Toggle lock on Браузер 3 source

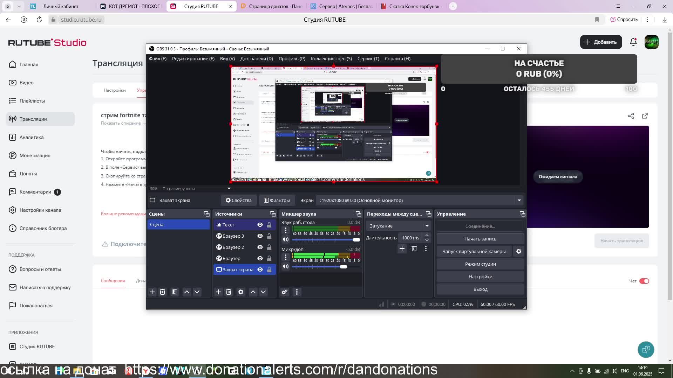(269, 236)
